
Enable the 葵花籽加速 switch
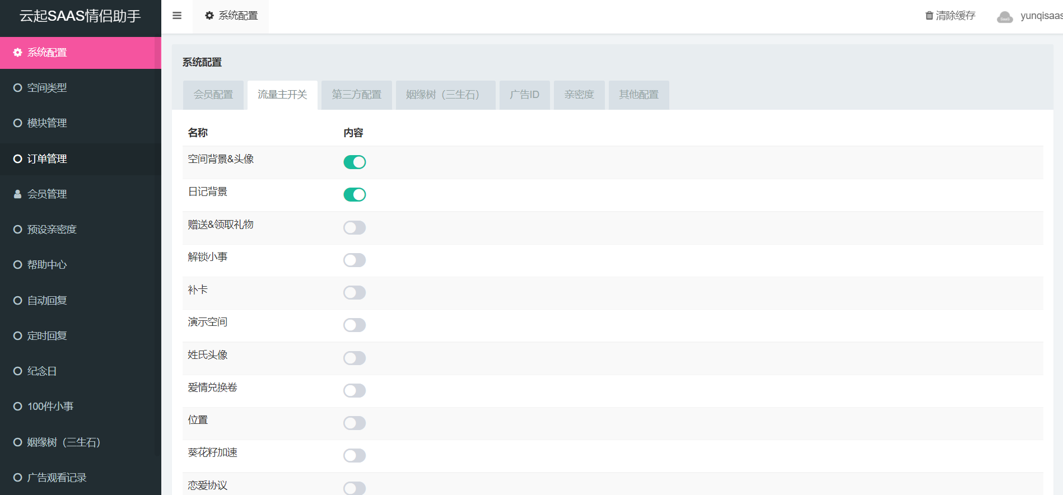point(355,455)
